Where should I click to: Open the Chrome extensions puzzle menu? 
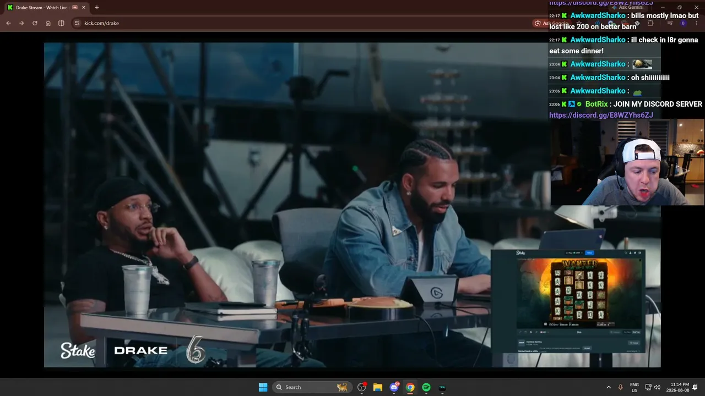pyautogui.click(x=650, y=23)
